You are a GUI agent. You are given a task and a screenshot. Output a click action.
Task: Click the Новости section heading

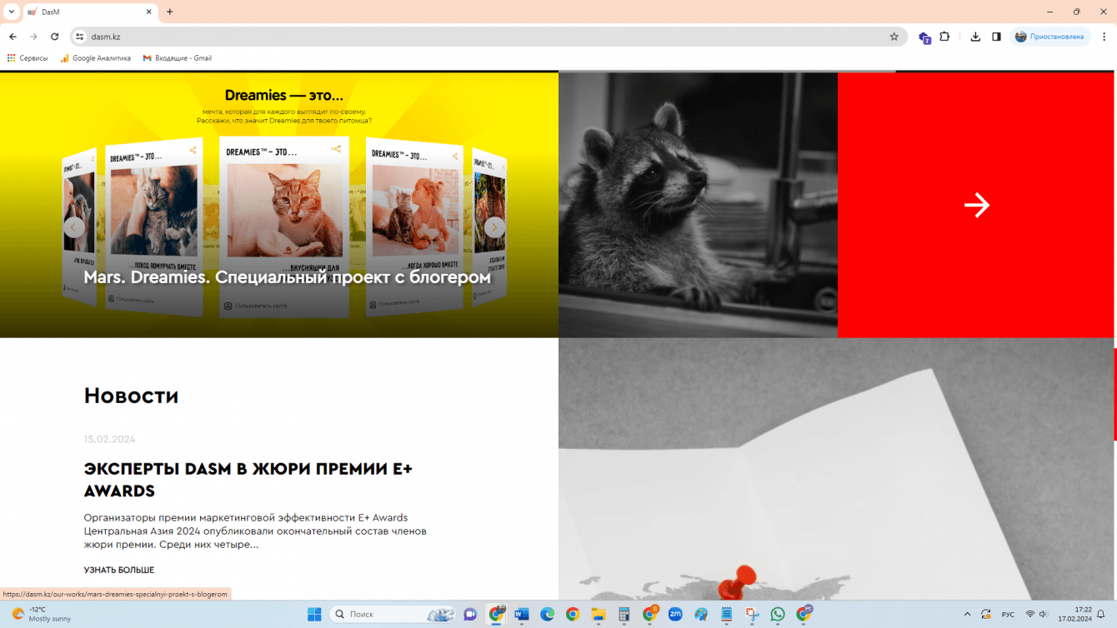tap(131, 396)
